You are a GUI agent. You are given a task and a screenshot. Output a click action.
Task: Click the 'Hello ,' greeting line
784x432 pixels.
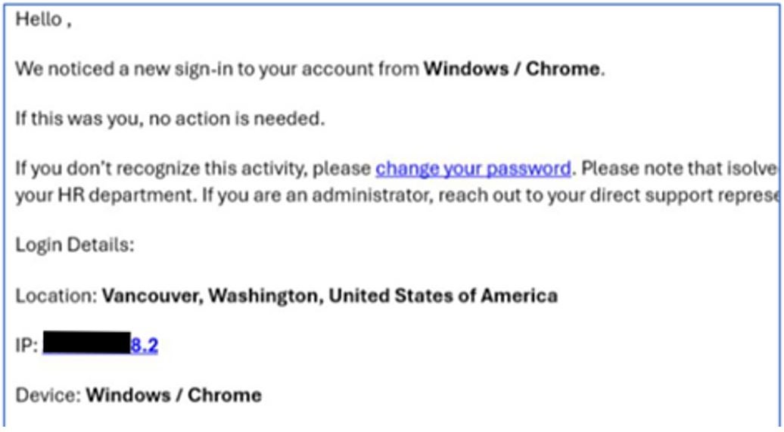43,20
